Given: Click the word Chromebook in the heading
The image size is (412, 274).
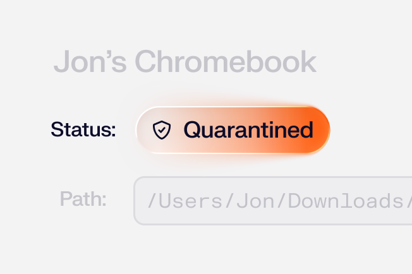Looking at the screenshot, I should pos(225,62).
